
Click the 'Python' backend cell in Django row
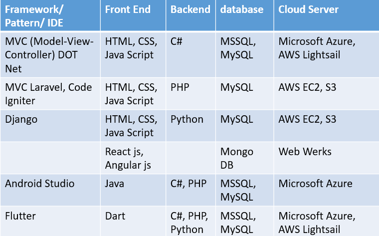(190, 126)
